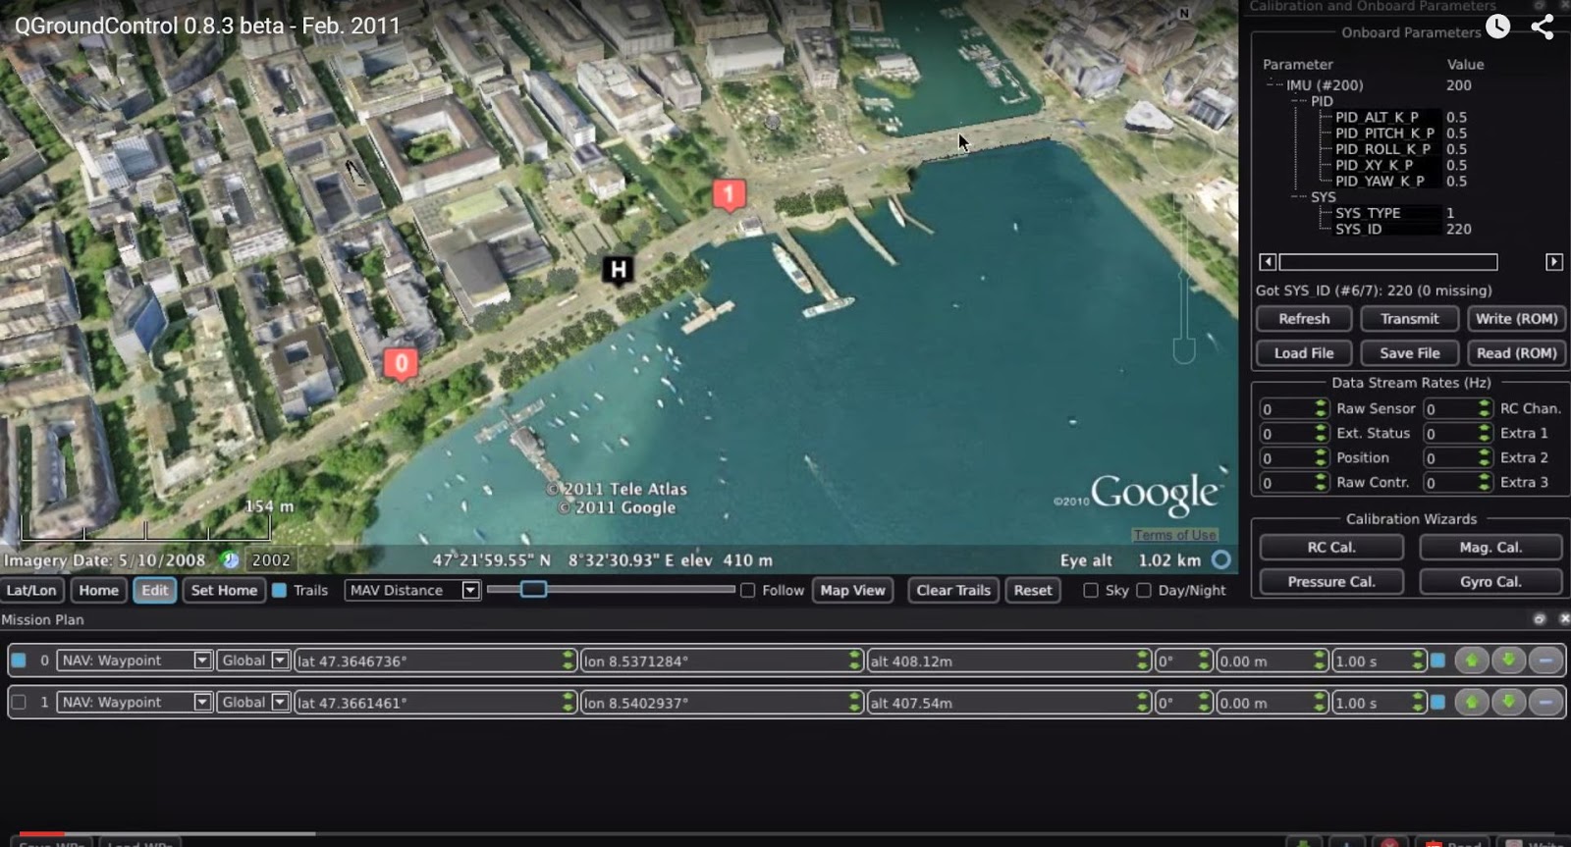
Task: Collapse the IMU (#200) tree node
Action: 1272,84
